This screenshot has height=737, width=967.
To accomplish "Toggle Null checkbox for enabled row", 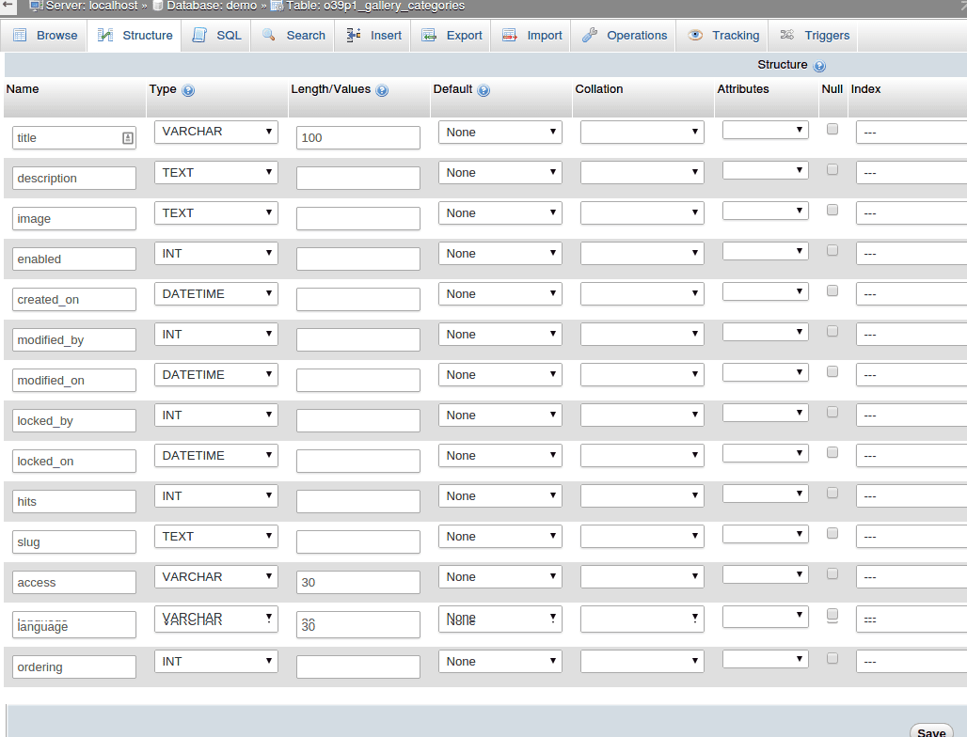I will click(x=832, y=250).
